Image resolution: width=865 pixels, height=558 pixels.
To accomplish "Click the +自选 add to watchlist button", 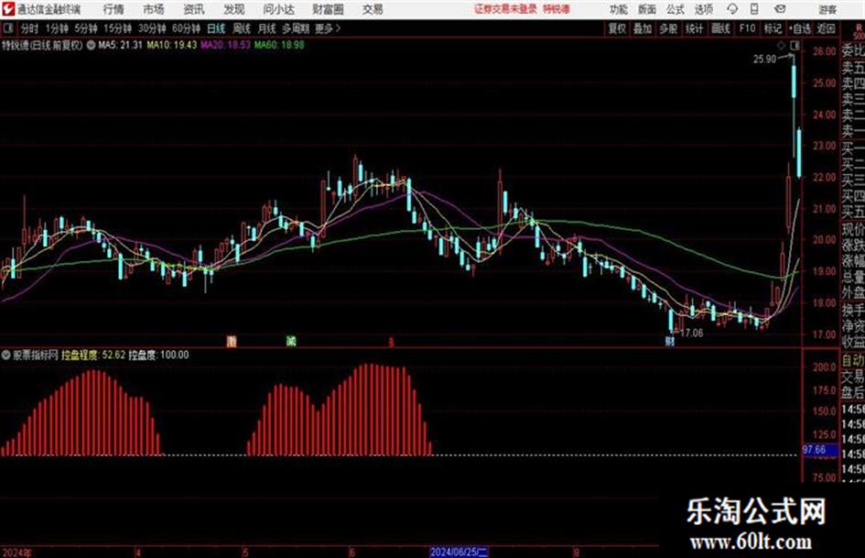I will coord(800,28).
